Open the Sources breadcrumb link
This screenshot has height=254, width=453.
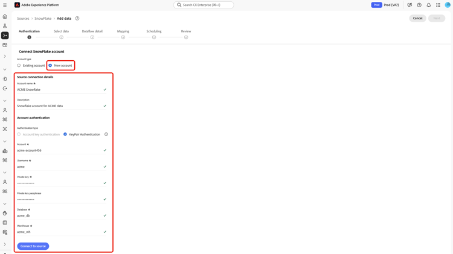[23, 19]
